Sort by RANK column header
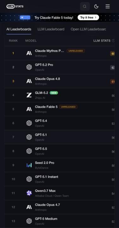Viewport: 119px width, 228px height. point(13,41)
